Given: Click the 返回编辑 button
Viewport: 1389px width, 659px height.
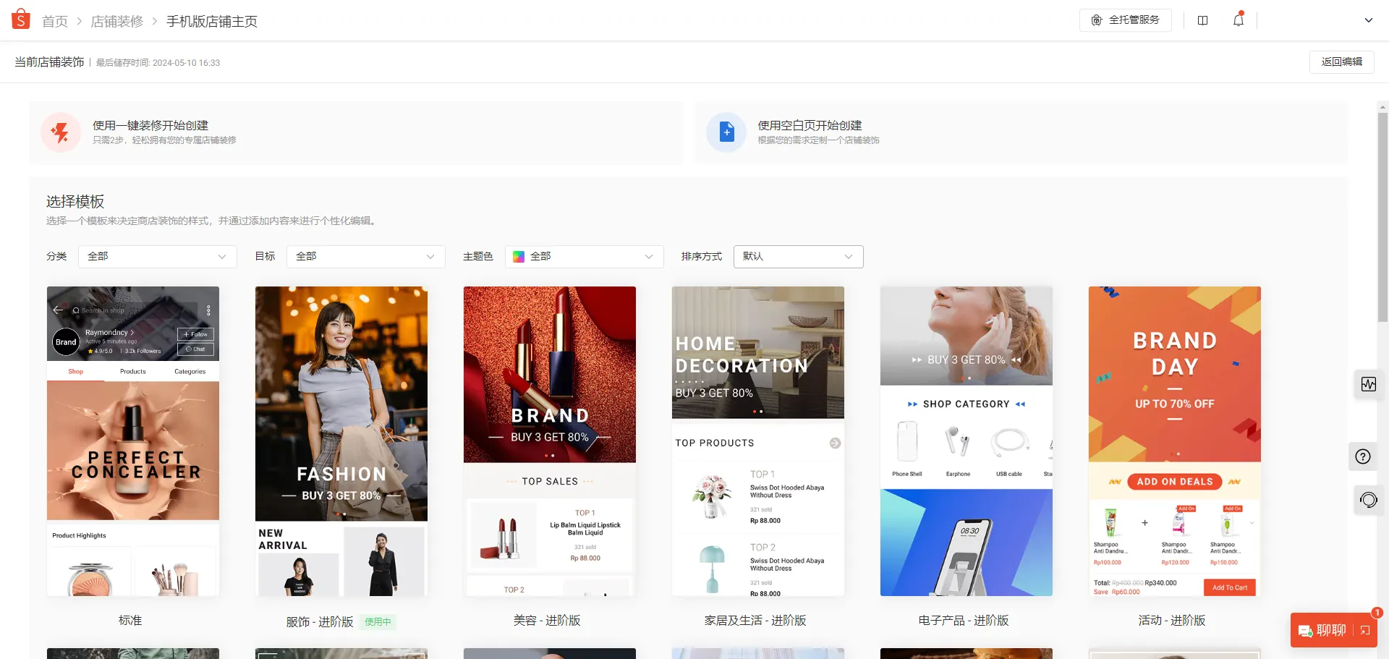Looking at the screenshot, I should pos(1342,61).
